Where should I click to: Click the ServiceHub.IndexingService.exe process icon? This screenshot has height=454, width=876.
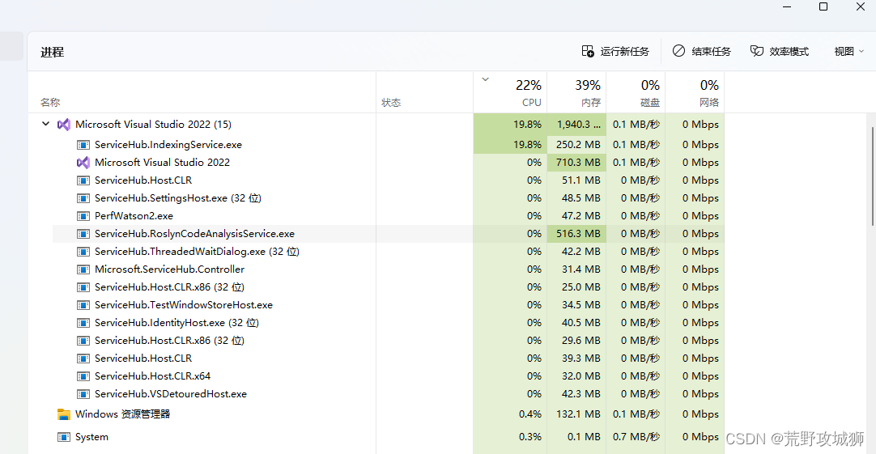[x=83, y=145]
